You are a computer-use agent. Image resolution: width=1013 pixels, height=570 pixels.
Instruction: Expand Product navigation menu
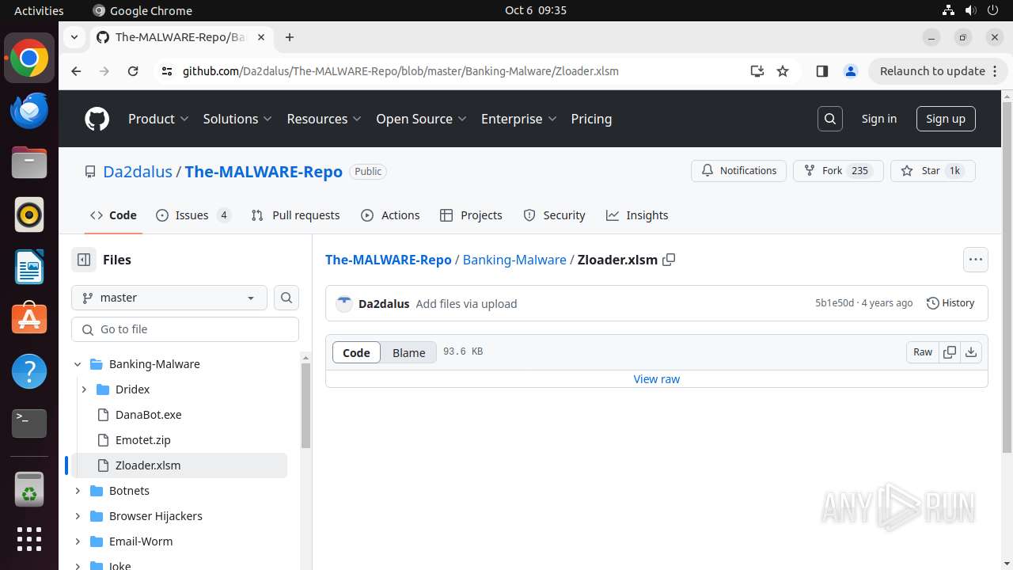(158, 119)
